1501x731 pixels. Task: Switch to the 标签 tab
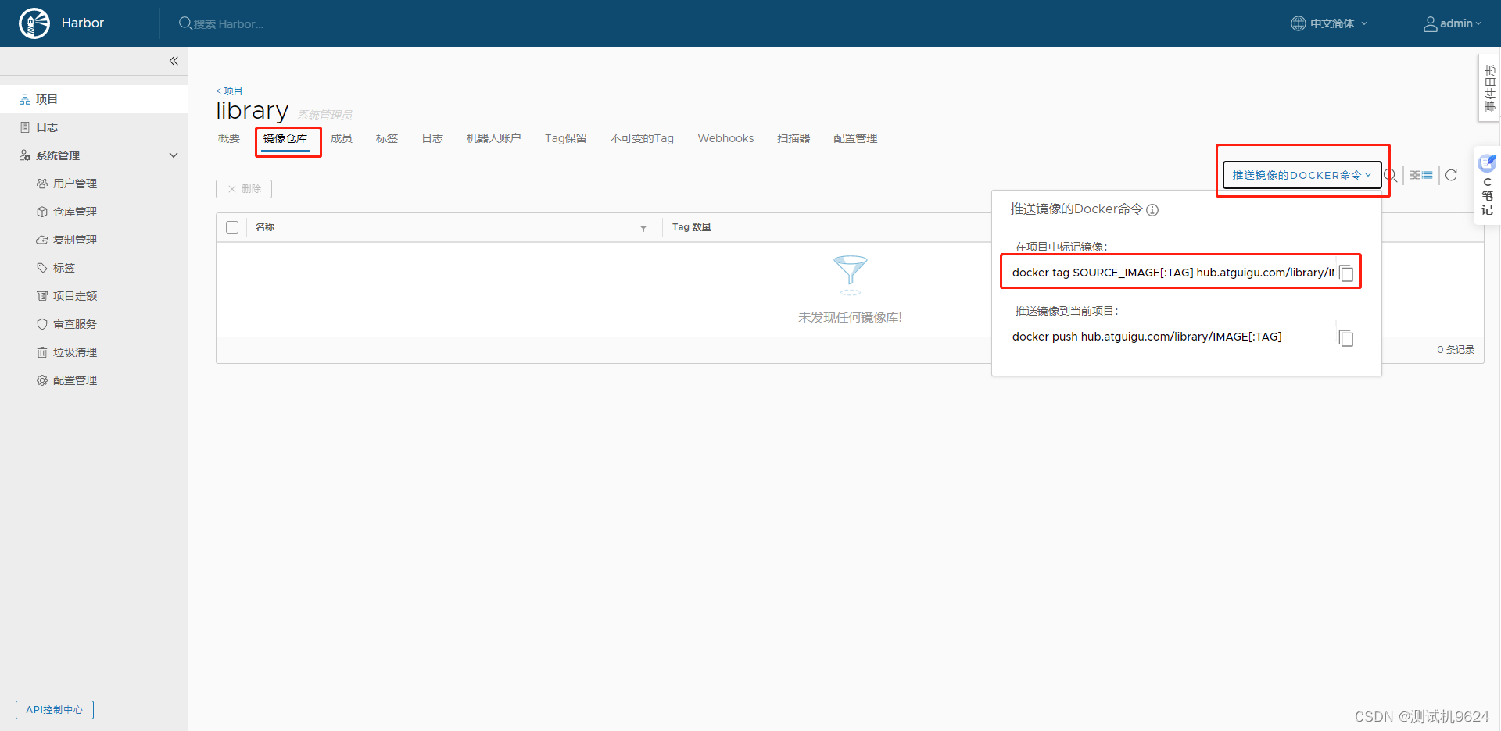point(387,138)
